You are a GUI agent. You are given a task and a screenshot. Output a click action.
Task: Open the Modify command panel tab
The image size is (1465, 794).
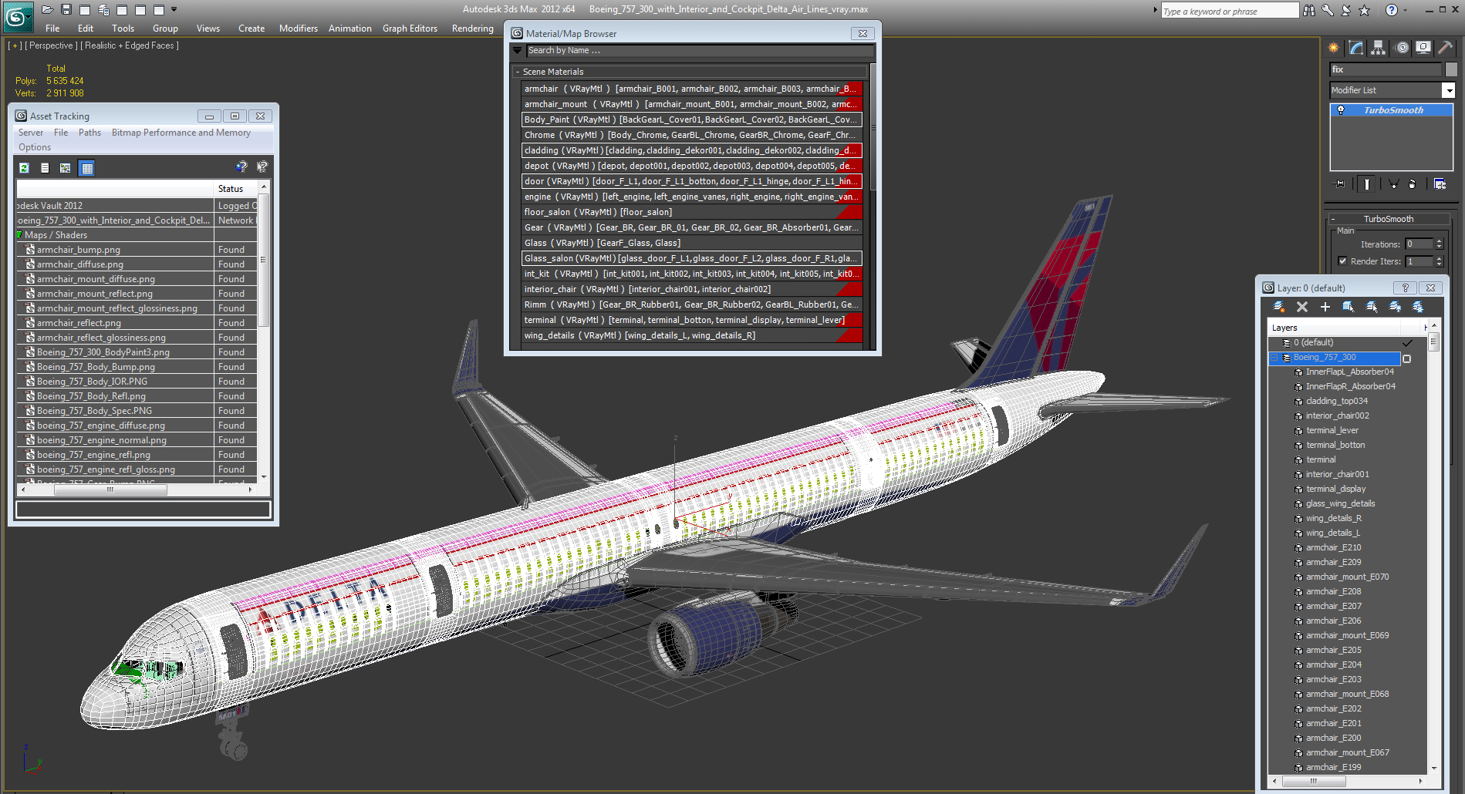(x=1356, y=48)
